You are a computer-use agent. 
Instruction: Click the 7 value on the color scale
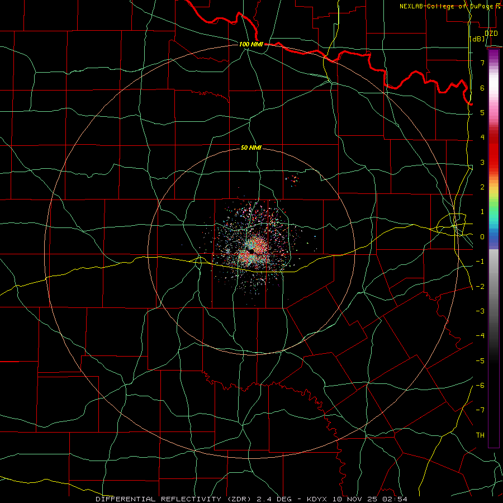click(x=482, y=63)
